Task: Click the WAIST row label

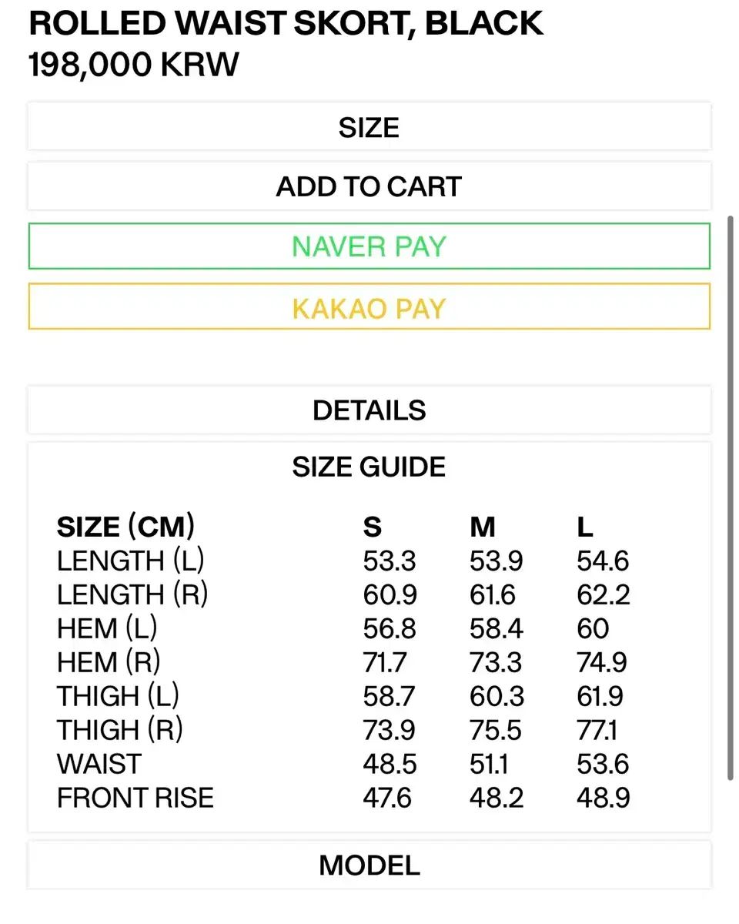Action: click(x=99, y=764)
